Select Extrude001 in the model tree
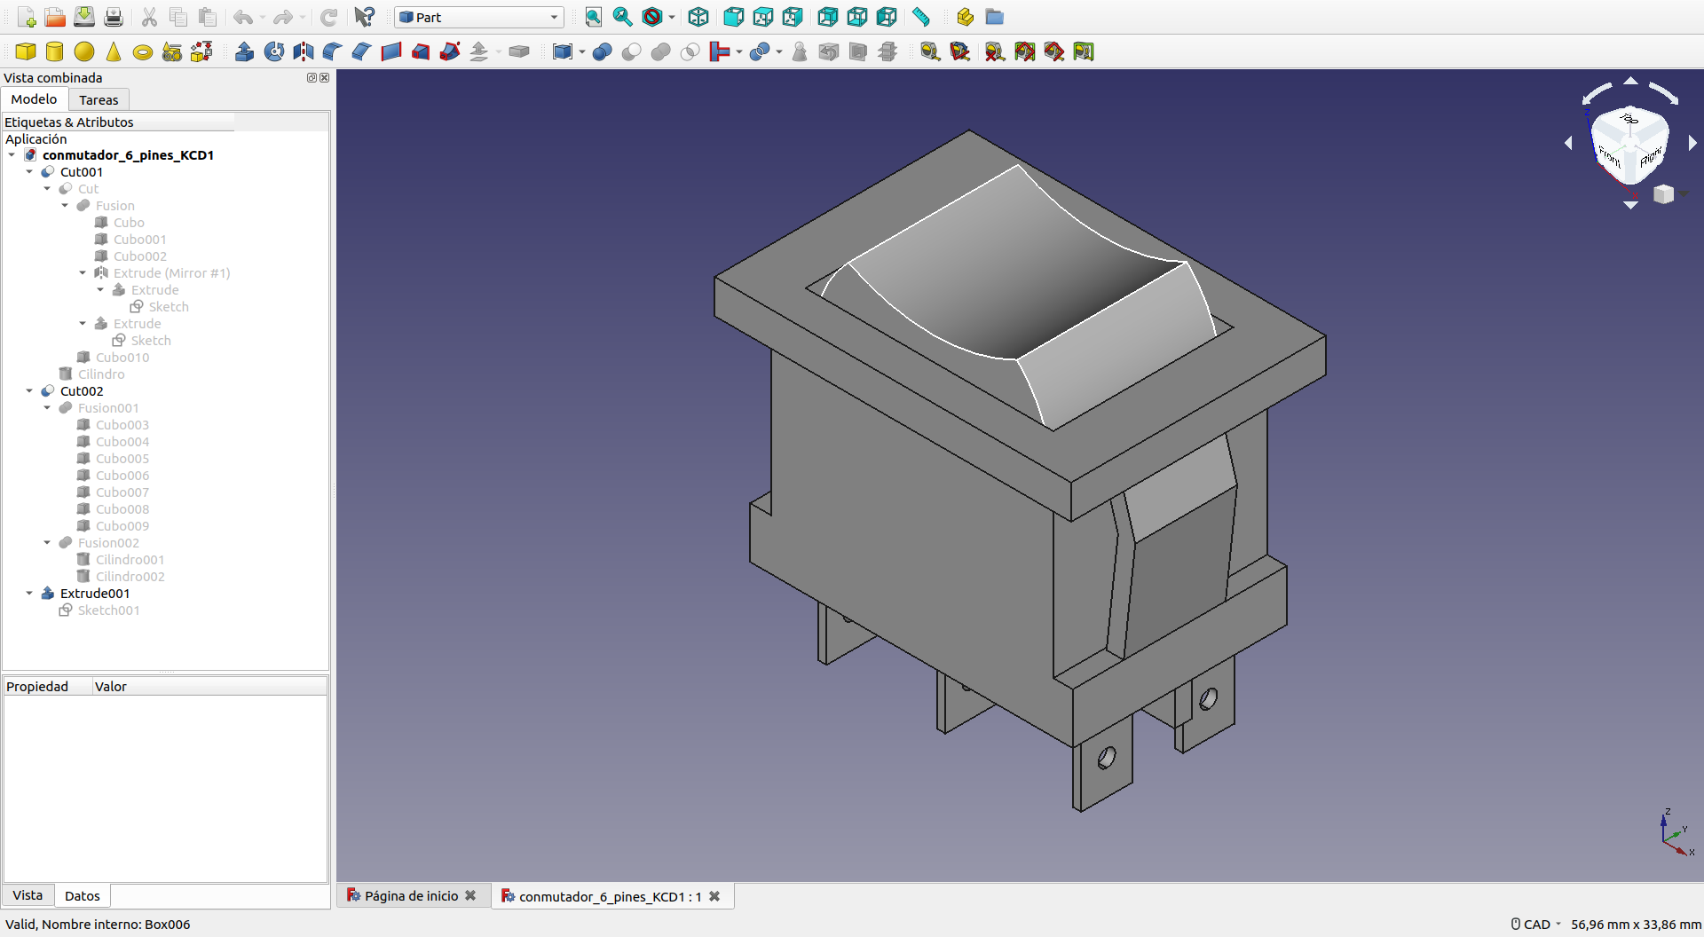The height and width of the screenshot is (937, 1704). pyautogui.click(x=94, y=594)
